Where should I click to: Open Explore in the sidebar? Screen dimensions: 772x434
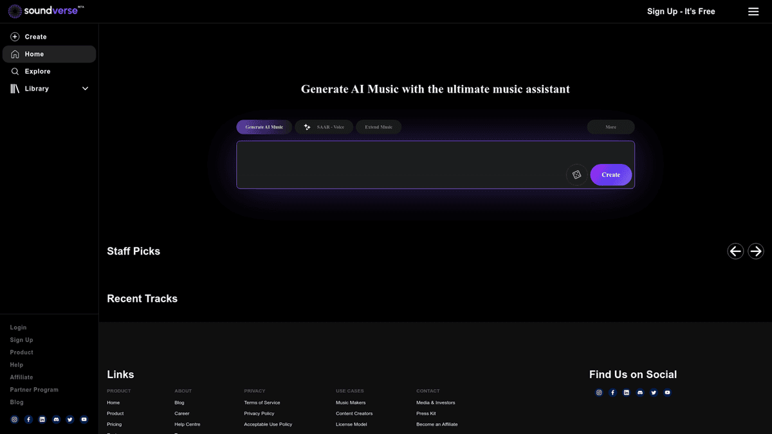[x=37, y=71]
